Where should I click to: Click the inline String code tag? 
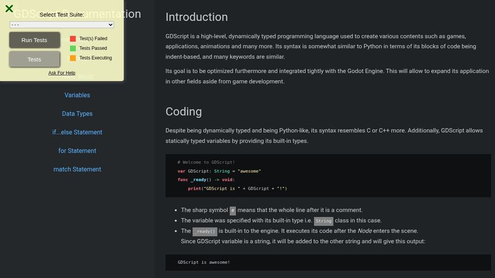(x=324, y=221)
